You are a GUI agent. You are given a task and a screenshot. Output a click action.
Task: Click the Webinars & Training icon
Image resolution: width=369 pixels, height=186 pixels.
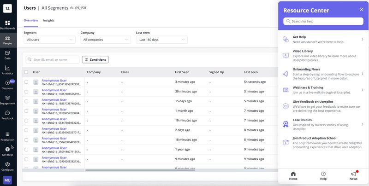coord(286,90)
